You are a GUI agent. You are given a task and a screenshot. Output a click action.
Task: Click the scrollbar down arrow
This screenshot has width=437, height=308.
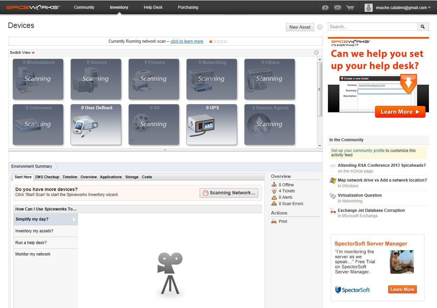coord(320,146)
